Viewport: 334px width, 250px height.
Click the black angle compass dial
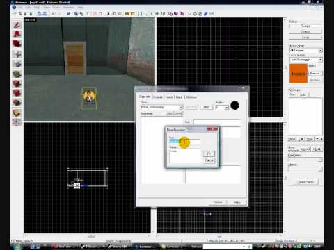pyautogui.click(x=234, y=106)
